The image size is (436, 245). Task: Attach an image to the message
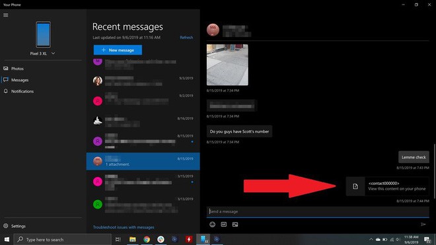235,225
